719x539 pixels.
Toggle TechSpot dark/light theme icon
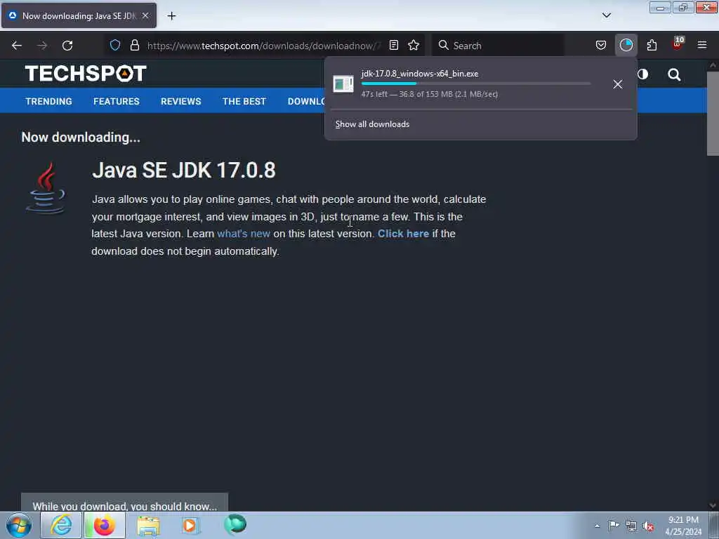(643, 74)
